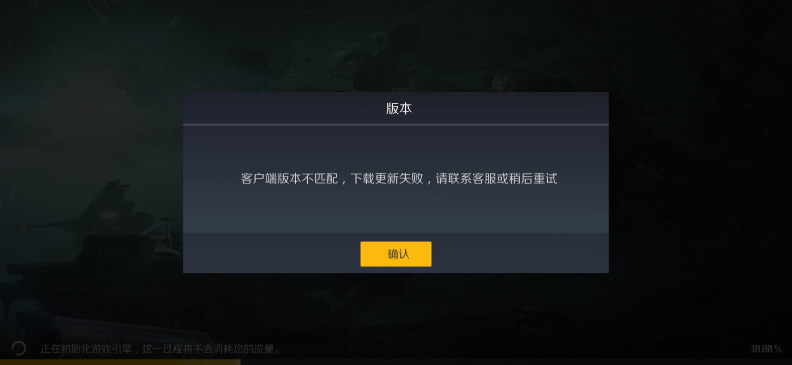Click the 版本 dialog title
792x365 pixels.
pyautogui.click(x=399, y=108)
